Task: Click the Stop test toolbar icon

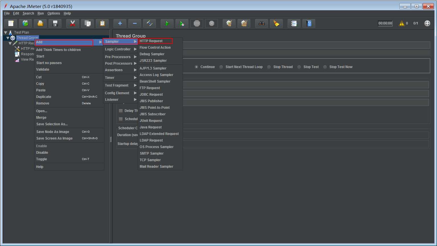Action: click(x=197, y=23)
